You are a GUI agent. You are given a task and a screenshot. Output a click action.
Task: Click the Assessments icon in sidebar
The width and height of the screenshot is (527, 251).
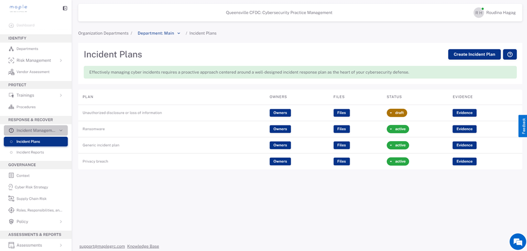click(x=11, y=245)
